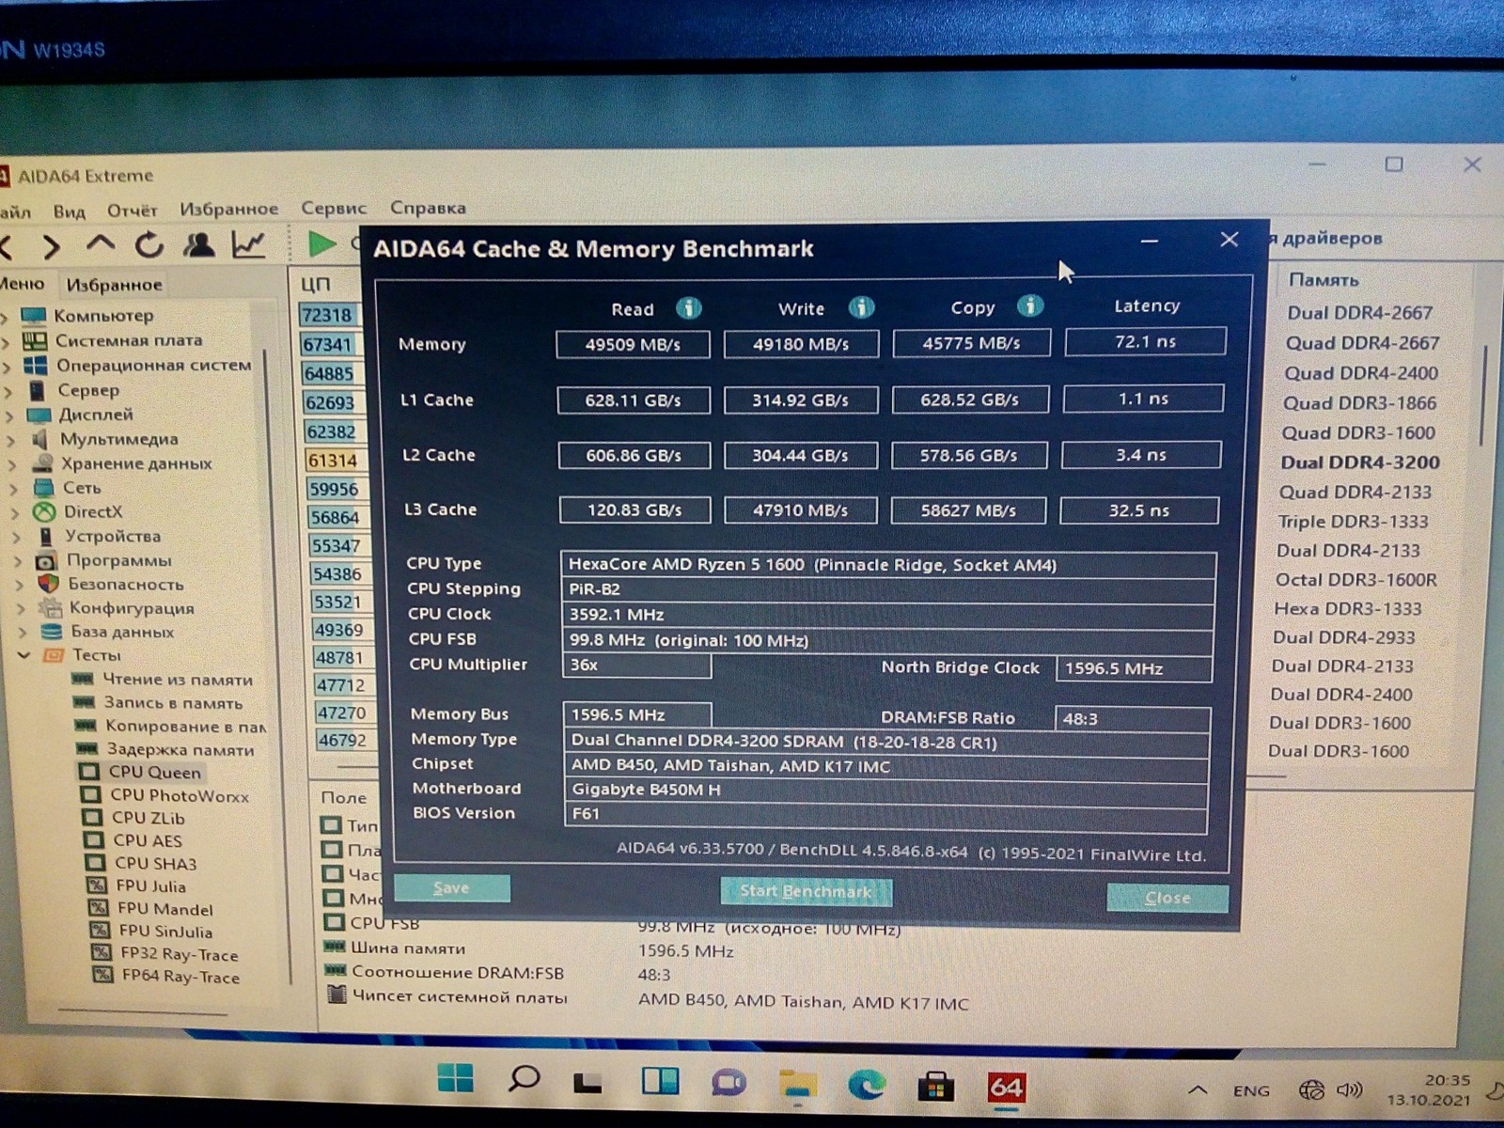Image resolution: width=1504 pixels, height=1128 pixels.
Task: Click the Up arrow toolbar icon
Action: pyautogui.click(x=101, y=245)
